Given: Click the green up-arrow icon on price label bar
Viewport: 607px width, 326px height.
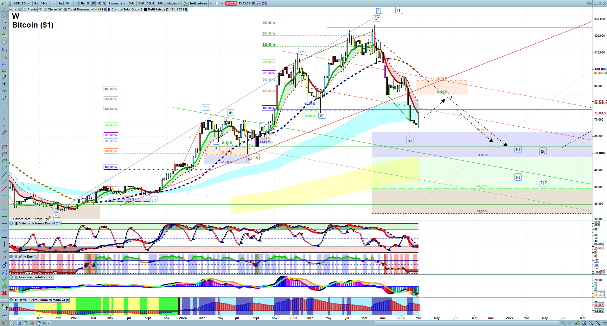Looking at the screenshot, I should tap(16, 9).
